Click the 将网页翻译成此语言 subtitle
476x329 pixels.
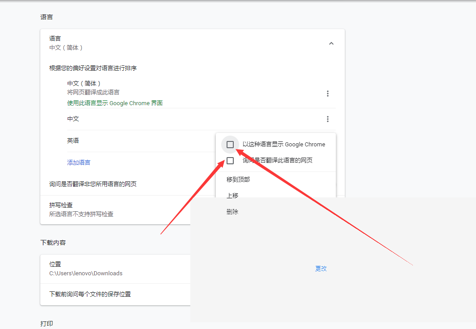[93, 92]
